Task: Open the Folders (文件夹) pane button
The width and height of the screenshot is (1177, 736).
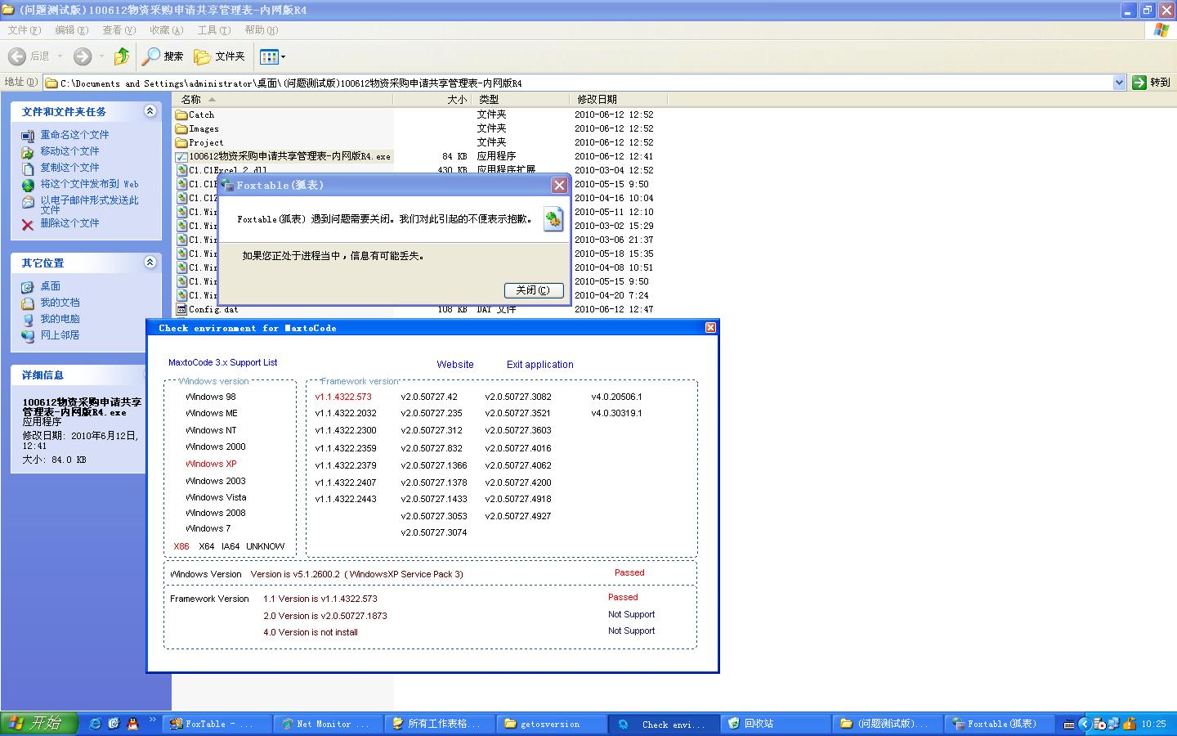Action: [x=219, y=56]
